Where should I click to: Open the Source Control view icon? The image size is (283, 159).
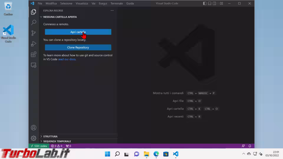pyautogui.click(x=34, y=33)
